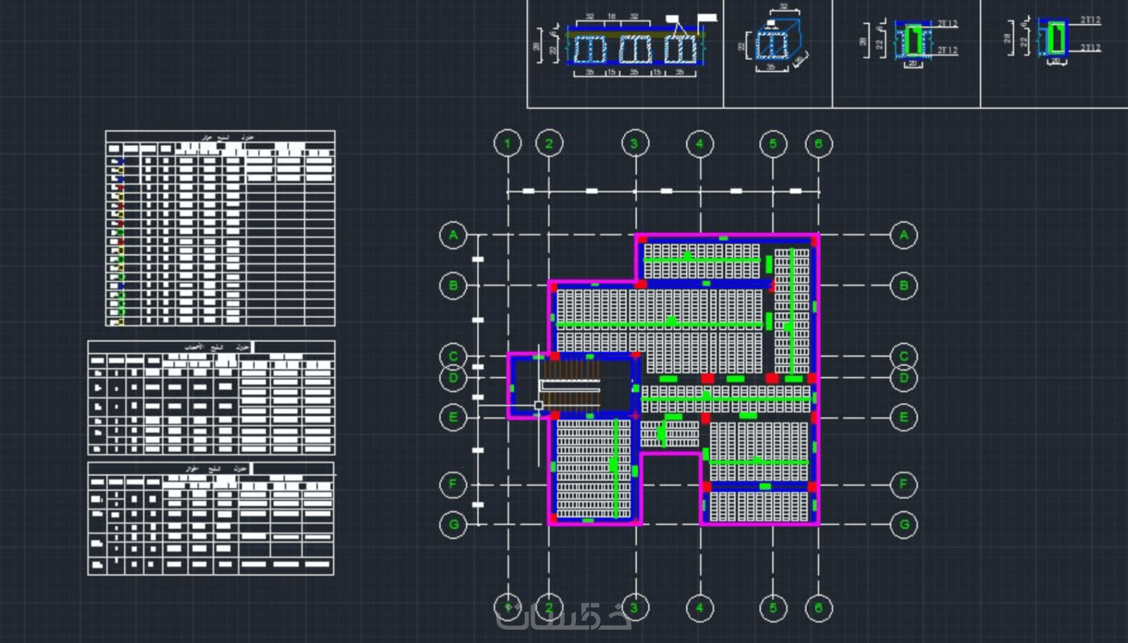Select grid bubble A right of the plan
This screenshot has width=1128, height=643.
904,235
